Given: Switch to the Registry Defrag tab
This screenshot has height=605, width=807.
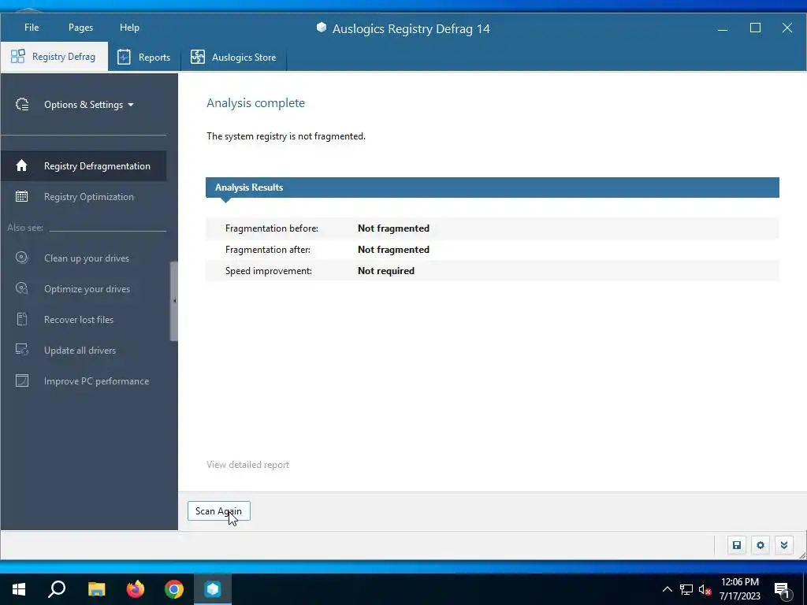Looking at the screenshot, I should 54,57.
